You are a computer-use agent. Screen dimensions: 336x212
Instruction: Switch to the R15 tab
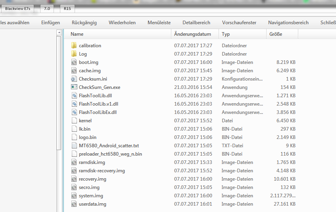67,9
